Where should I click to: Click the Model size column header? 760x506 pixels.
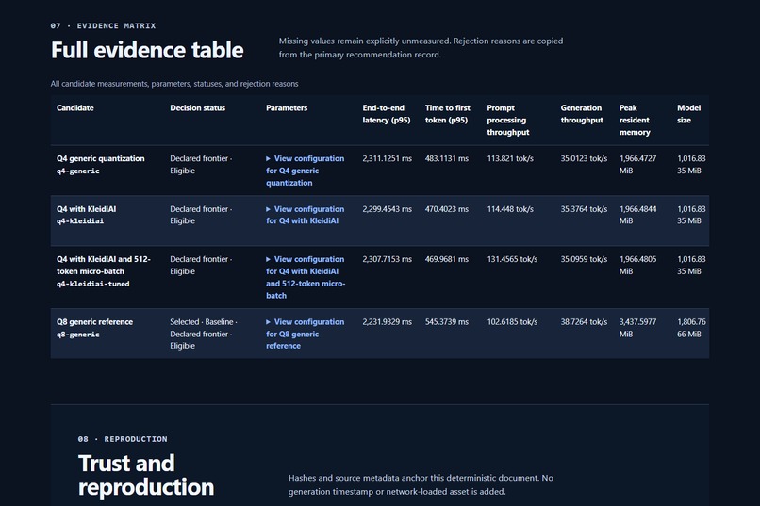click(688, 114)
